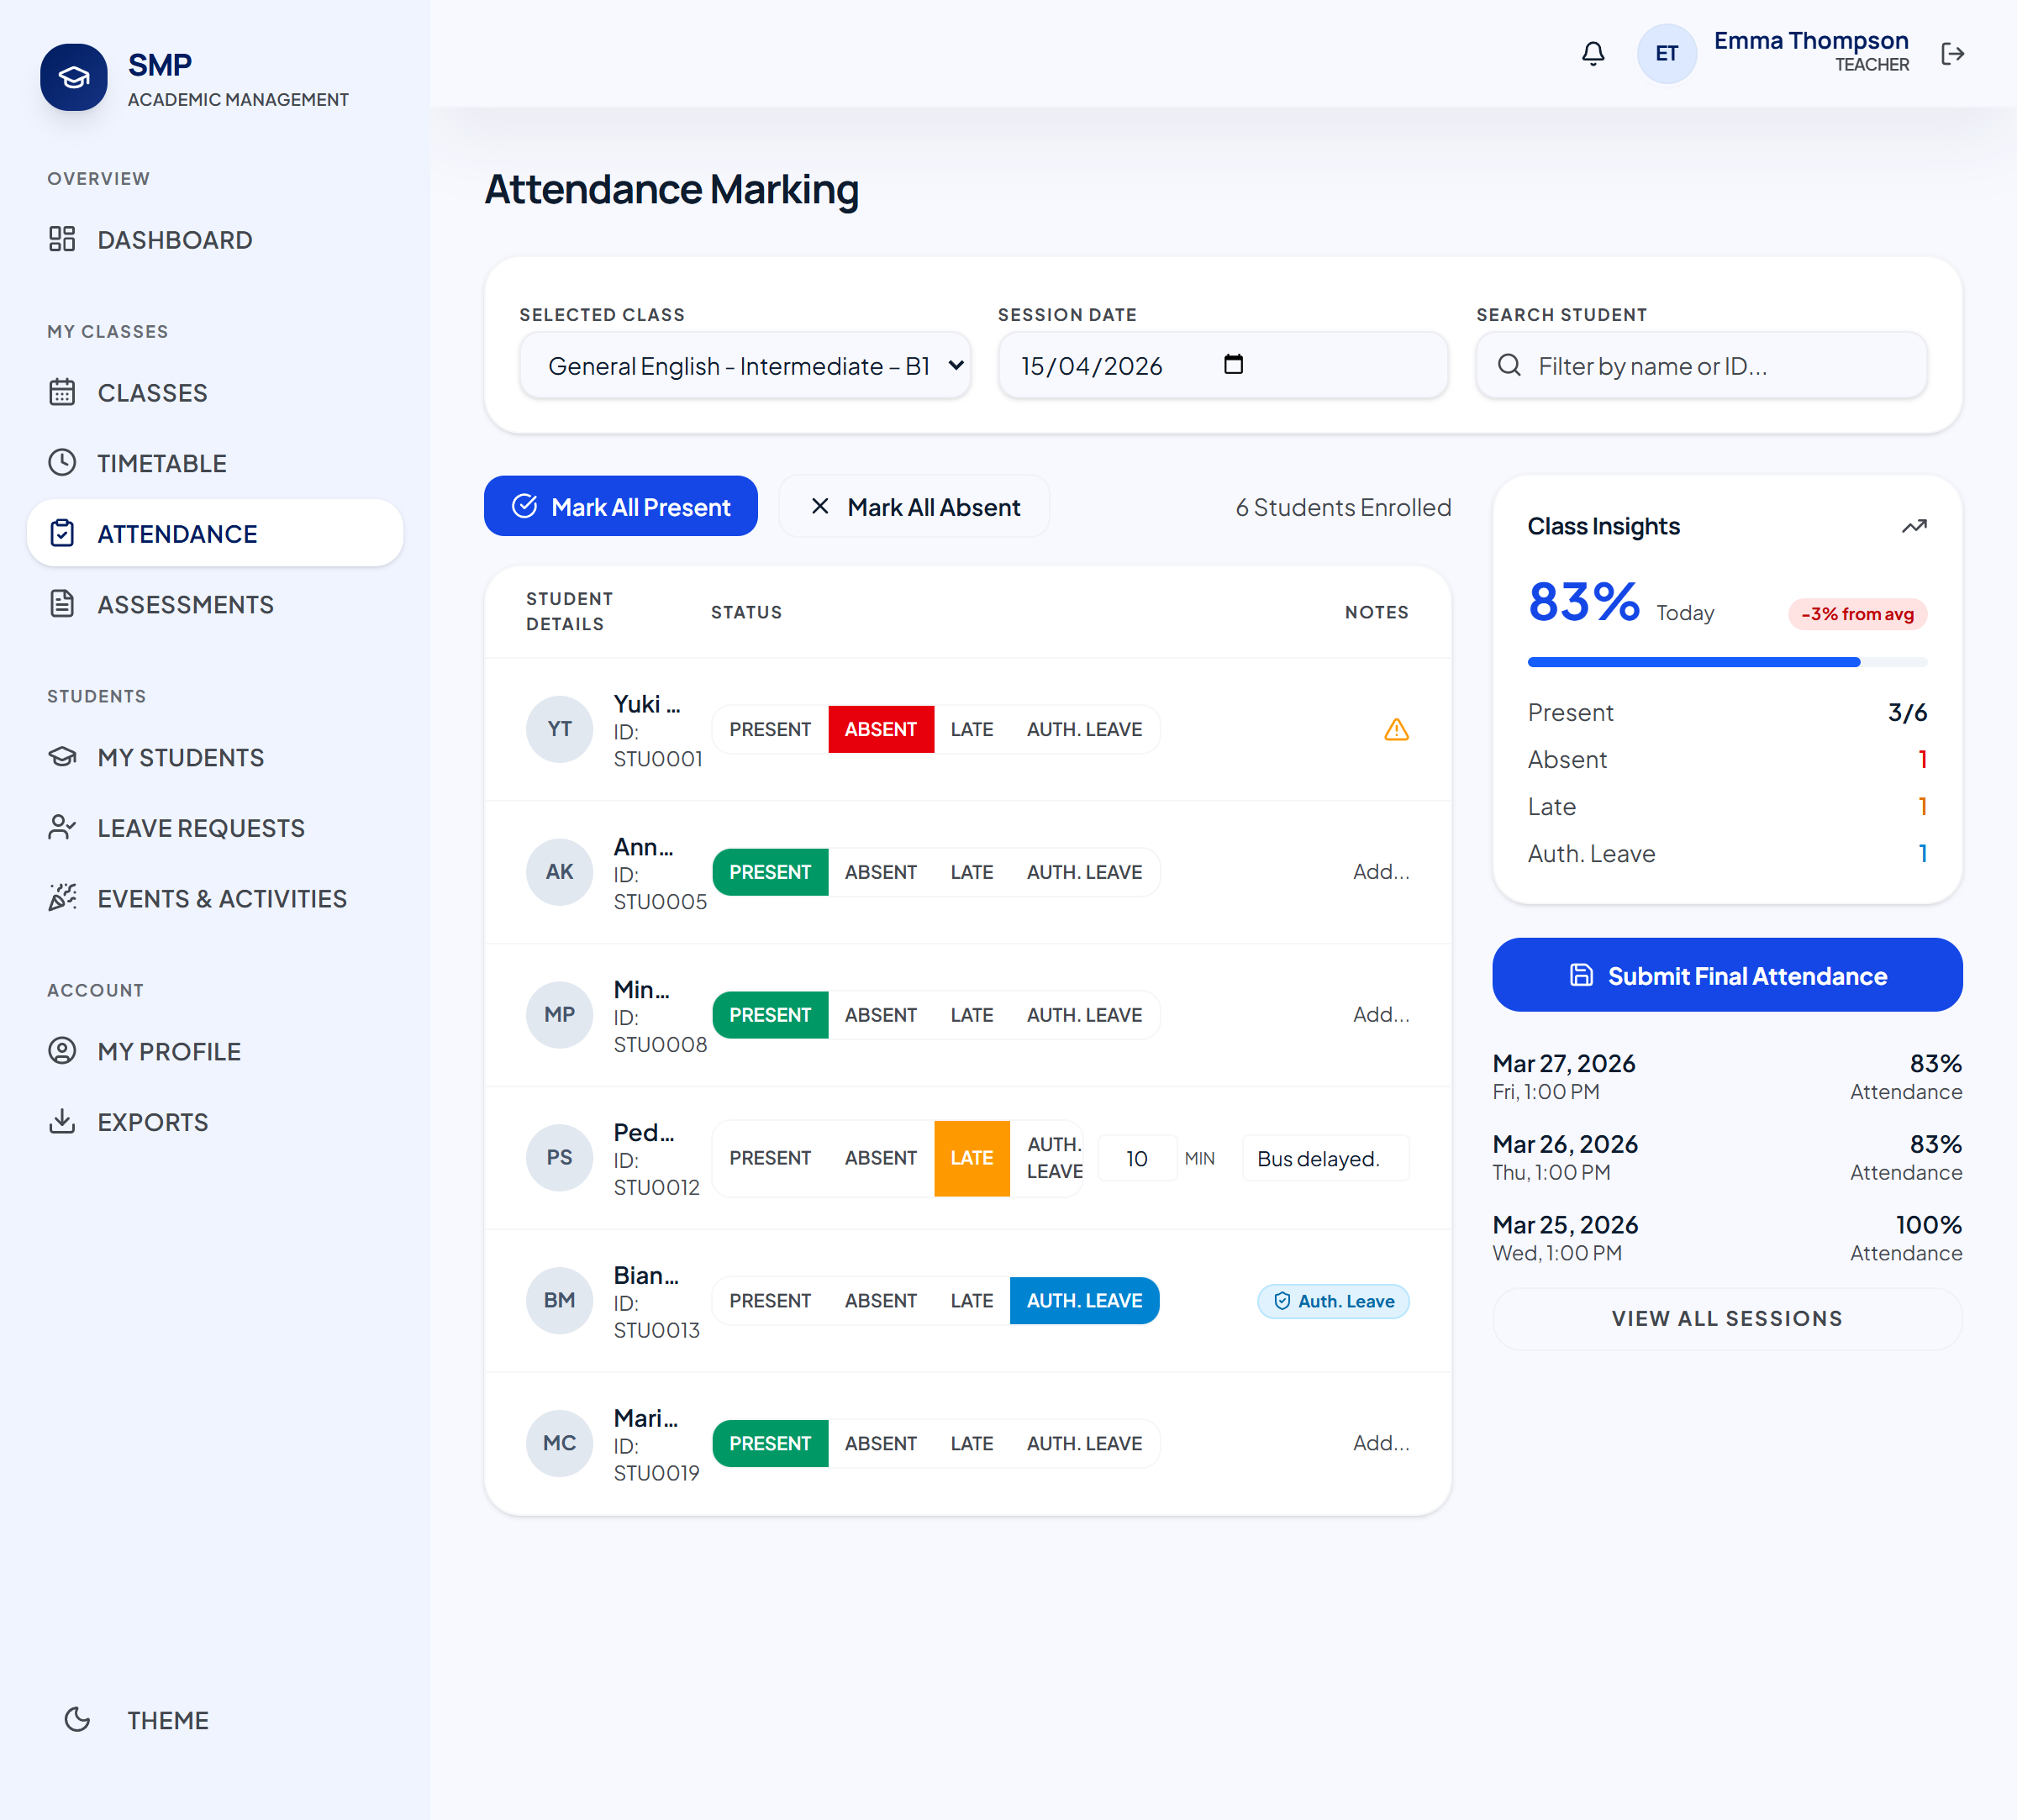
Task: Open the Exports page
Action: pyautogui.click(x=215, y=1122)
